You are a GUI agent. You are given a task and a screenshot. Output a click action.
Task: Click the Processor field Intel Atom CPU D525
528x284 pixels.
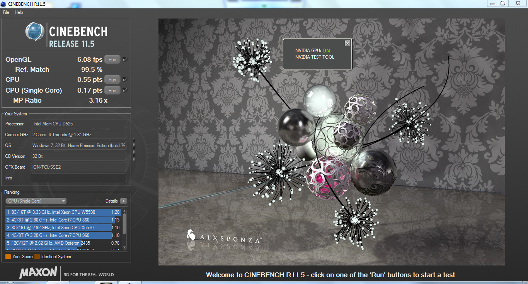click(x=78, y=124)
